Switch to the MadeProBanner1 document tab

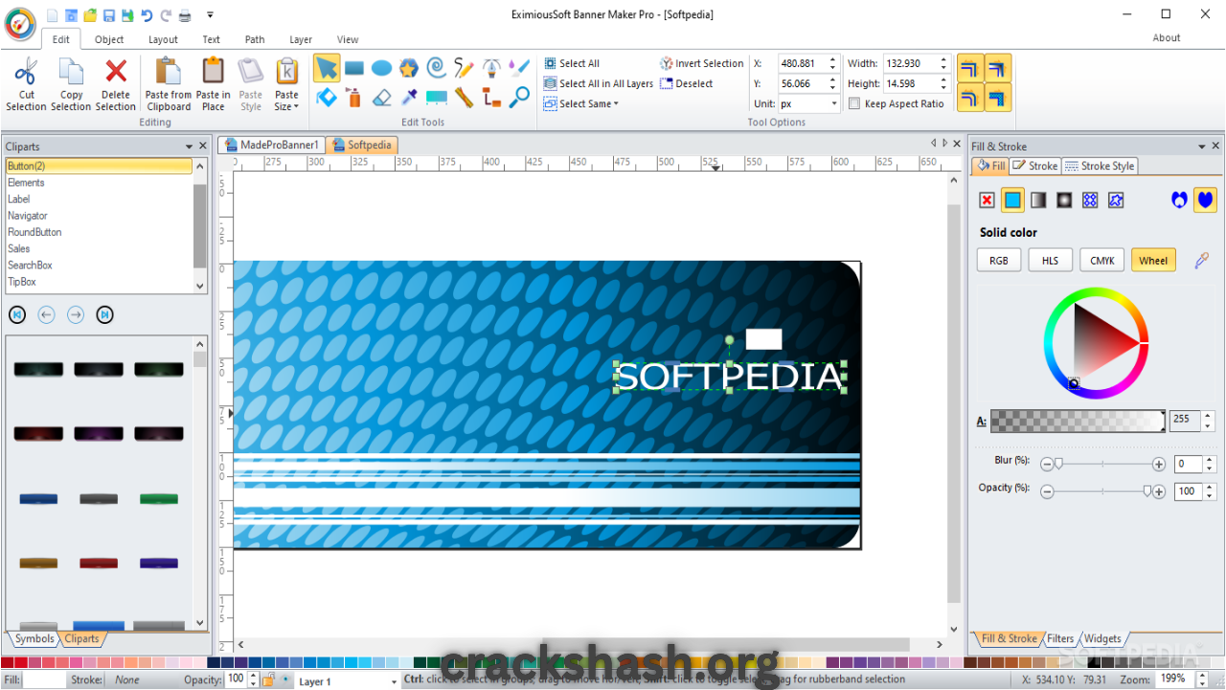coord(272,145)
